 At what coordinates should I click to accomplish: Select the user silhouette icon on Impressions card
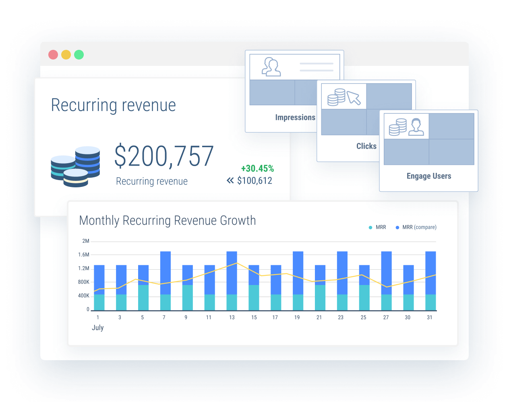coord(271,66)
